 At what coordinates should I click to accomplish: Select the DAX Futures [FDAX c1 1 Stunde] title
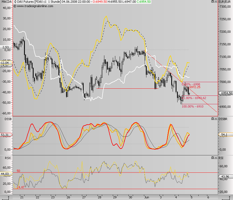click(x=39, y=2)
